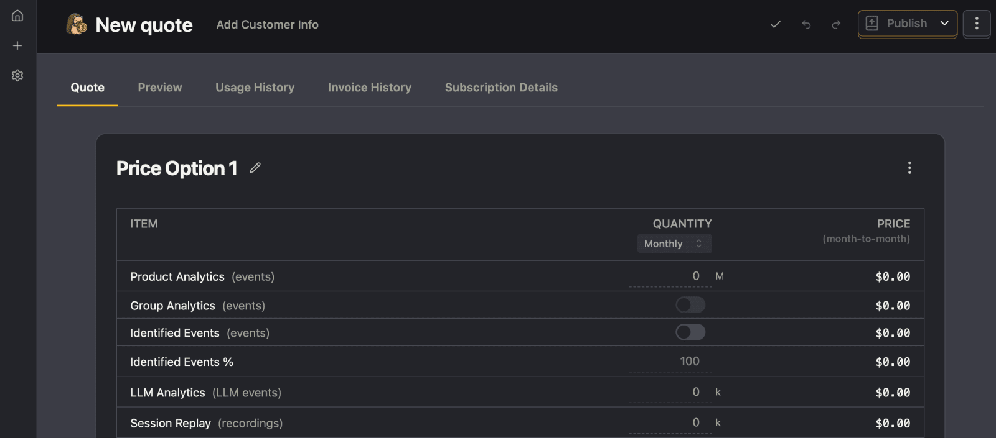Screen dimensions: 996x438
Task: Click the Identified Events % value field
Action: point(670,362)
